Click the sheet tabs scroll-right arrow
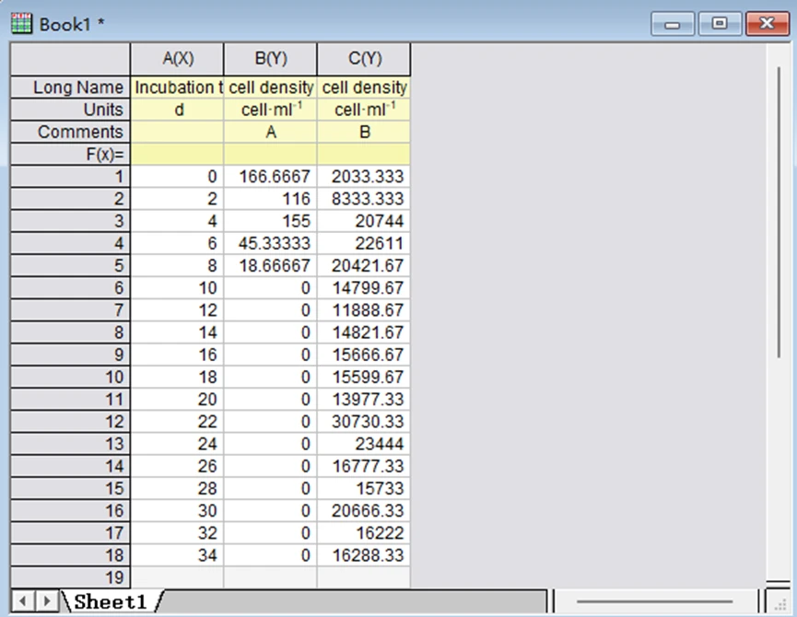Screen dimensions: 797x617 (x=47, y=601)
